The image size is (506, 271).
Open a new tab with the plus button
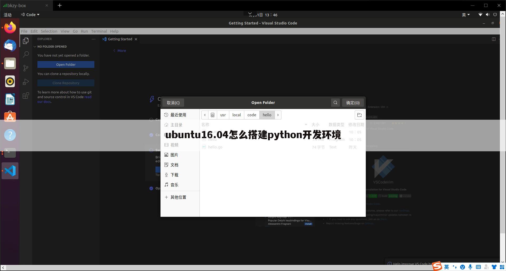[60, 5]
